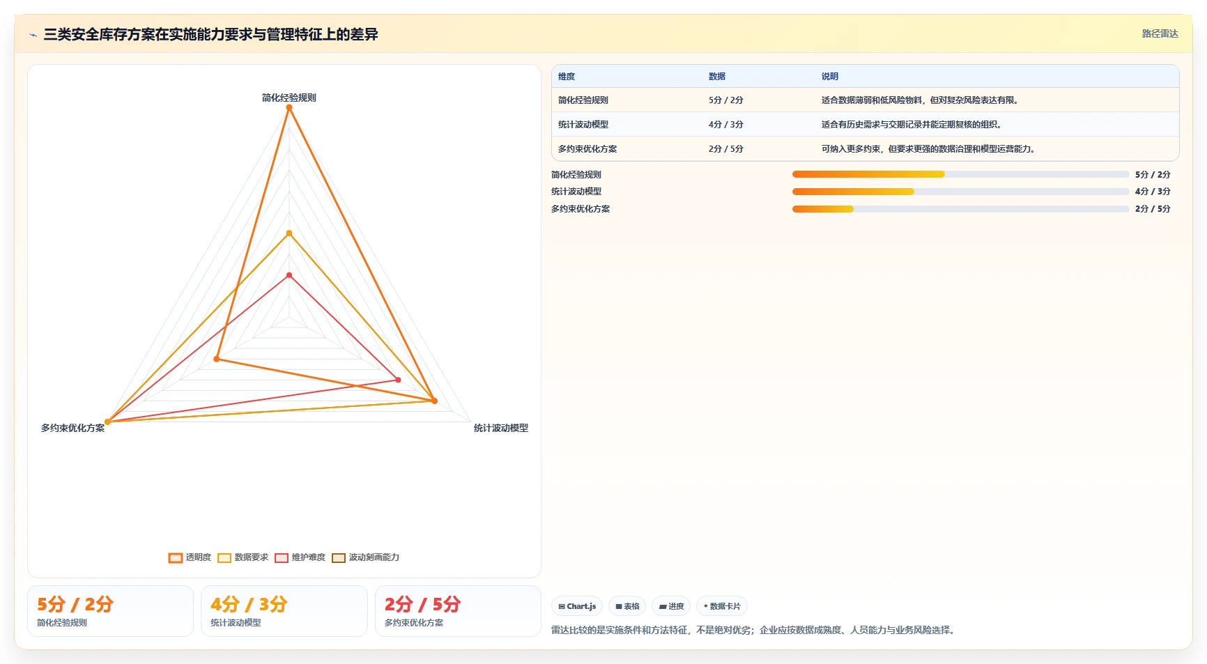This screenshot has height=664, width=1207.
Task: Click the 4分 / 3分 value beside the progress bar
Action: tap(1153, 192)
